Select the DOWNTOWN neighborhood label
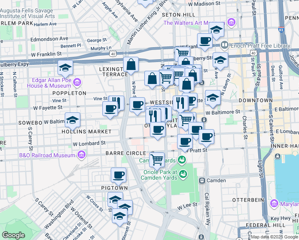299x240 pixels. click(x=255, y=100)
